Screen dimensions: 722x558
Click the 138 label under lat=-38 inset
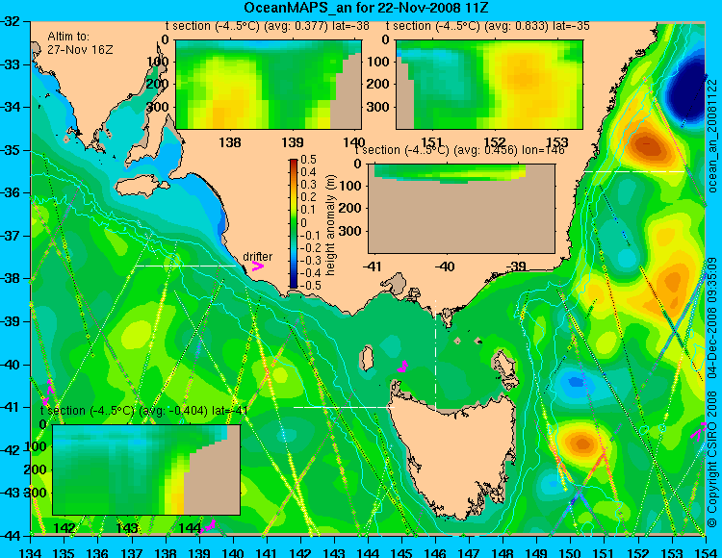(230, 142)
